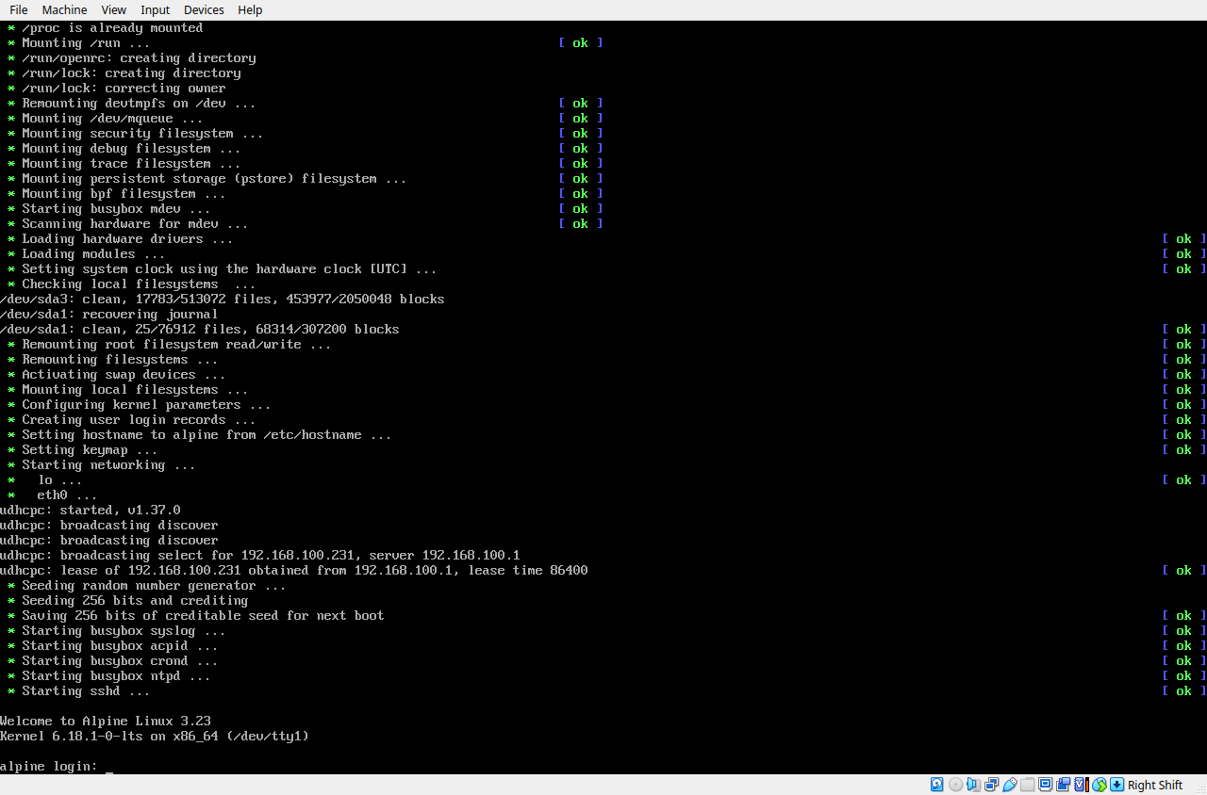The width and height of the screenshot is (1207, 795).
Task: Open the View menu
Action: tap(113, 9)
